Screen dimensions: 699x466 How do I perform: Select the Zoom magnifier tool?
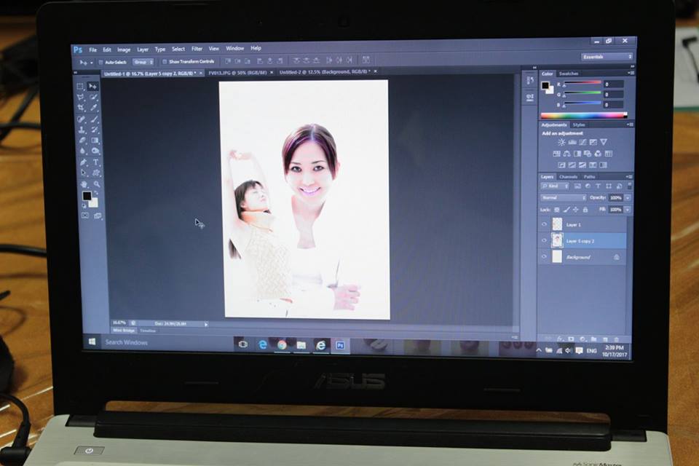pos(96,184)
